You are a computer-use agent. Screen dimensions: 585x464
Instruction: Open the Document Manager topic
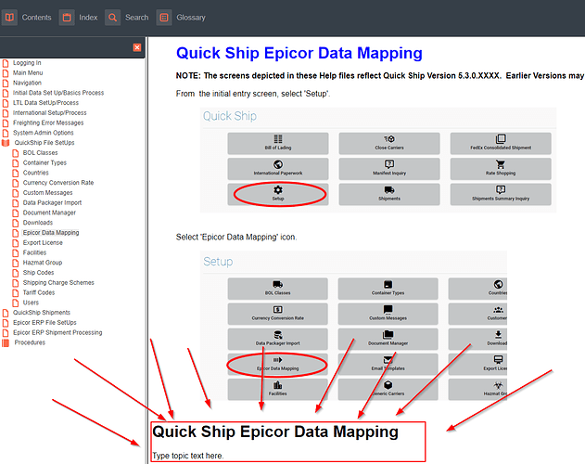click(x=49, y=213)
